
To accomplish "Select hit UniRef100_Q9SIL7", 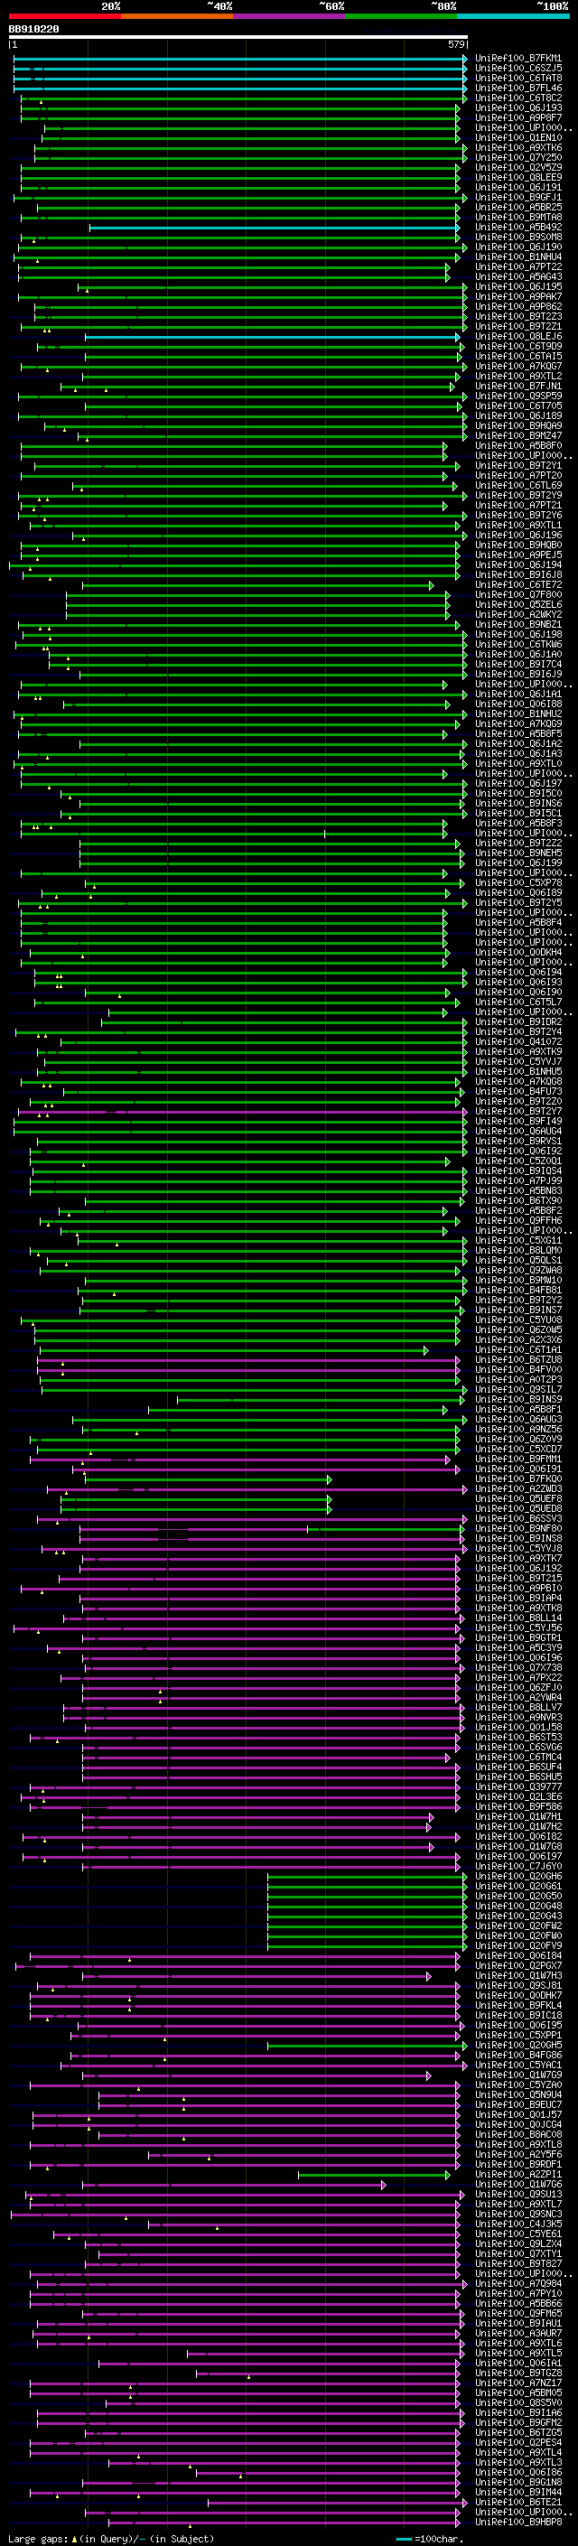I will click(518, 1390).
